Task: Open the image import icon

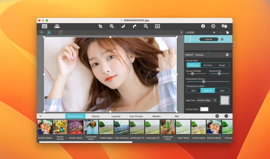Action: click(44, 26)
